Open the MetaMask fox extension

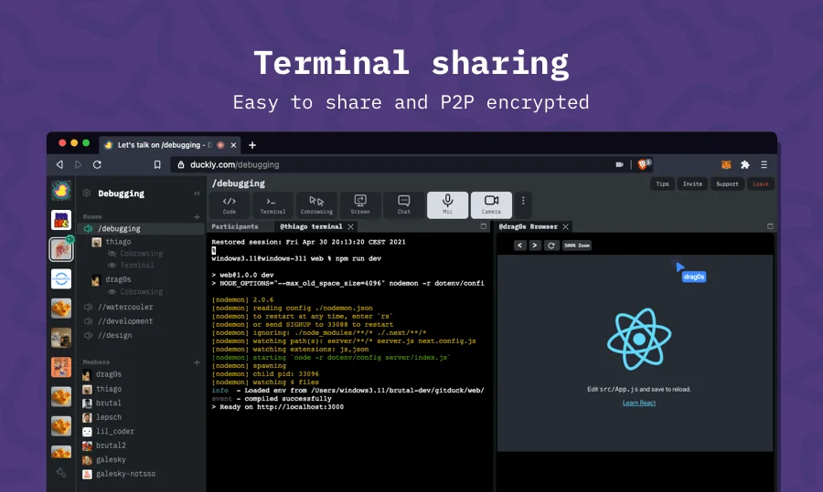(726, 164)
